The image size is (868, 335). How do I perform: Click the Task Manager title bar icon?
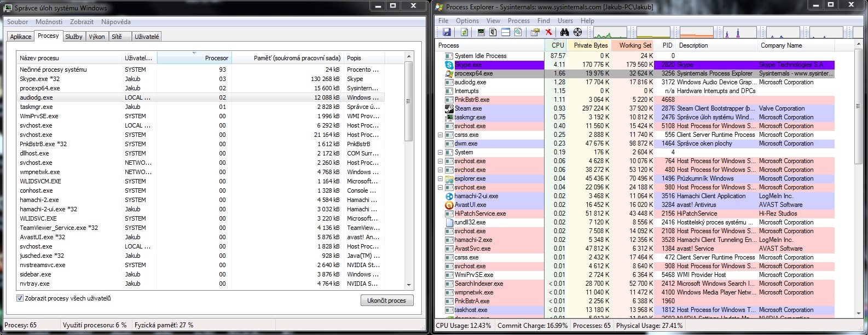pyautogui.click(x=9, y=8)
